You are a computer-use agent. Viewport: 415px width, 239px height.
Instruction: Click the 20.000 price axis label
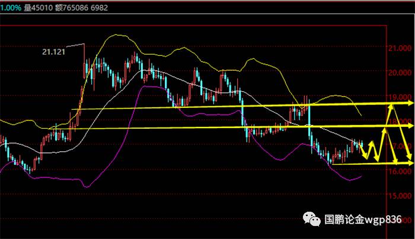(x=400, y=72)
